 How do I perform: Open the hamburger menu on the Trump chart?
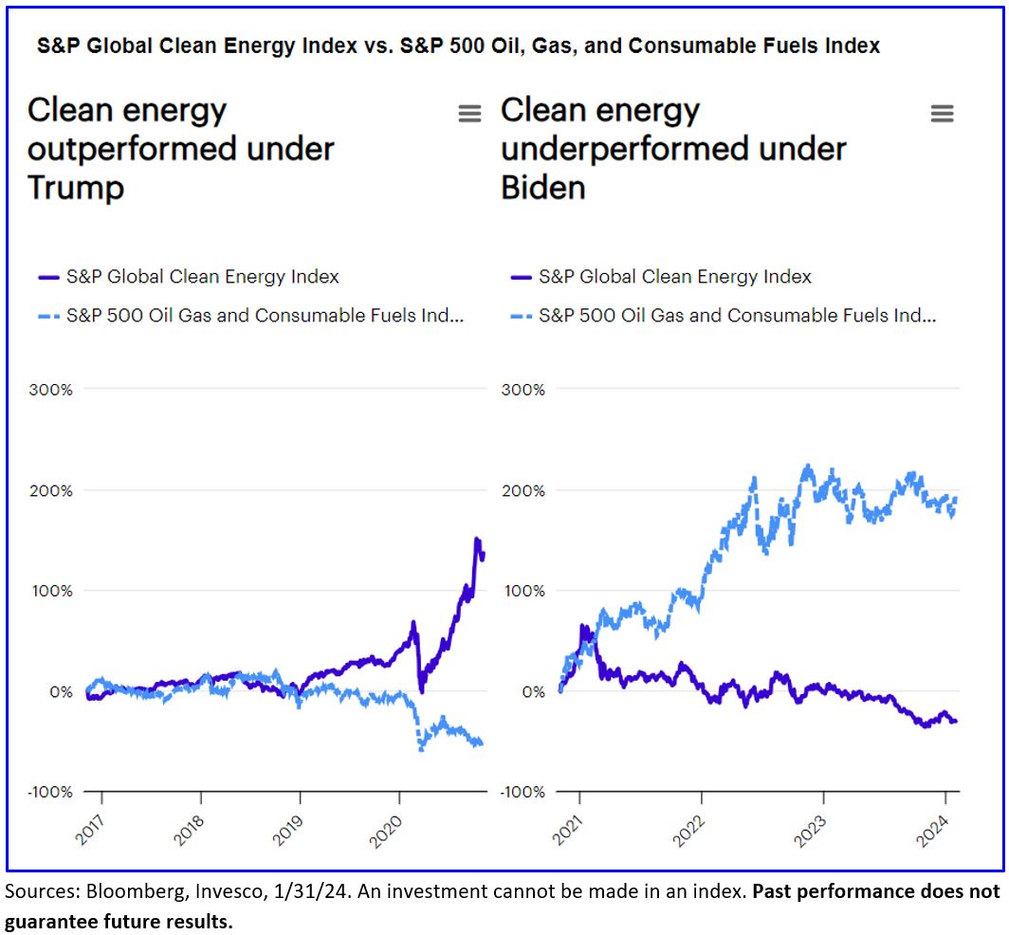[x=469, y=114]
